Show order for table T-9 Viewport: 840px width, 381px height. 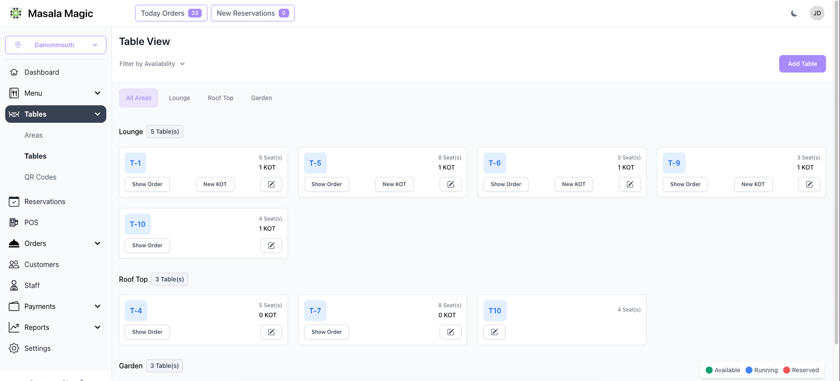685,184
